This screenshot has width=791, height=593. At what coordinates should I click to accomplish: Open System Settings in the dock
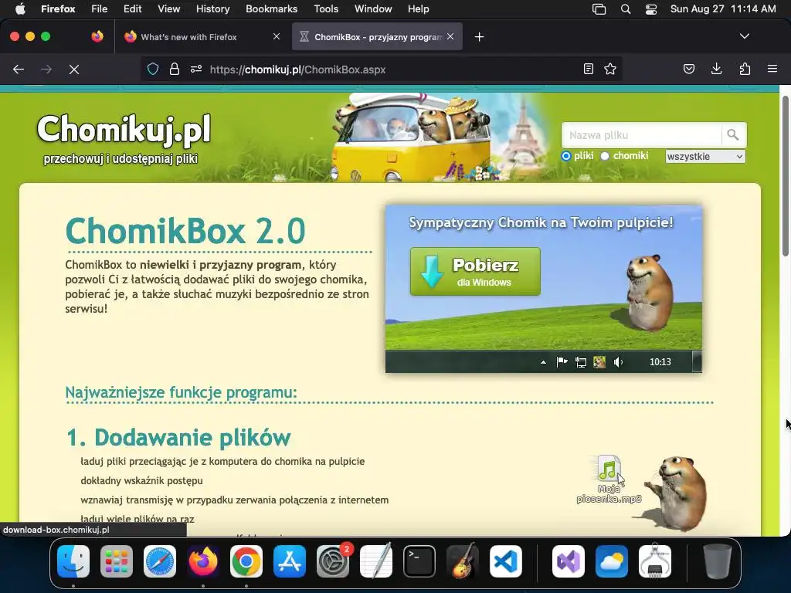point(333,561)
